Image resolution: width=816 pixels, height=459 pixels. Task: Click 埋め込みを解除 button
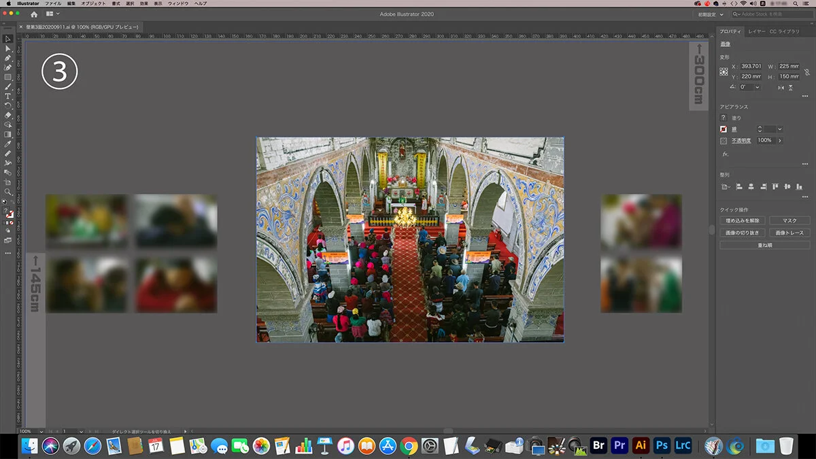(743, 221)
